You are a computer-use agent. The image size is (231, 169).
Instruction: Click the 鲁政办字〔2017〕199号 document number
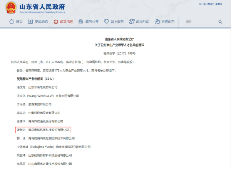click(x=115, y=53)
